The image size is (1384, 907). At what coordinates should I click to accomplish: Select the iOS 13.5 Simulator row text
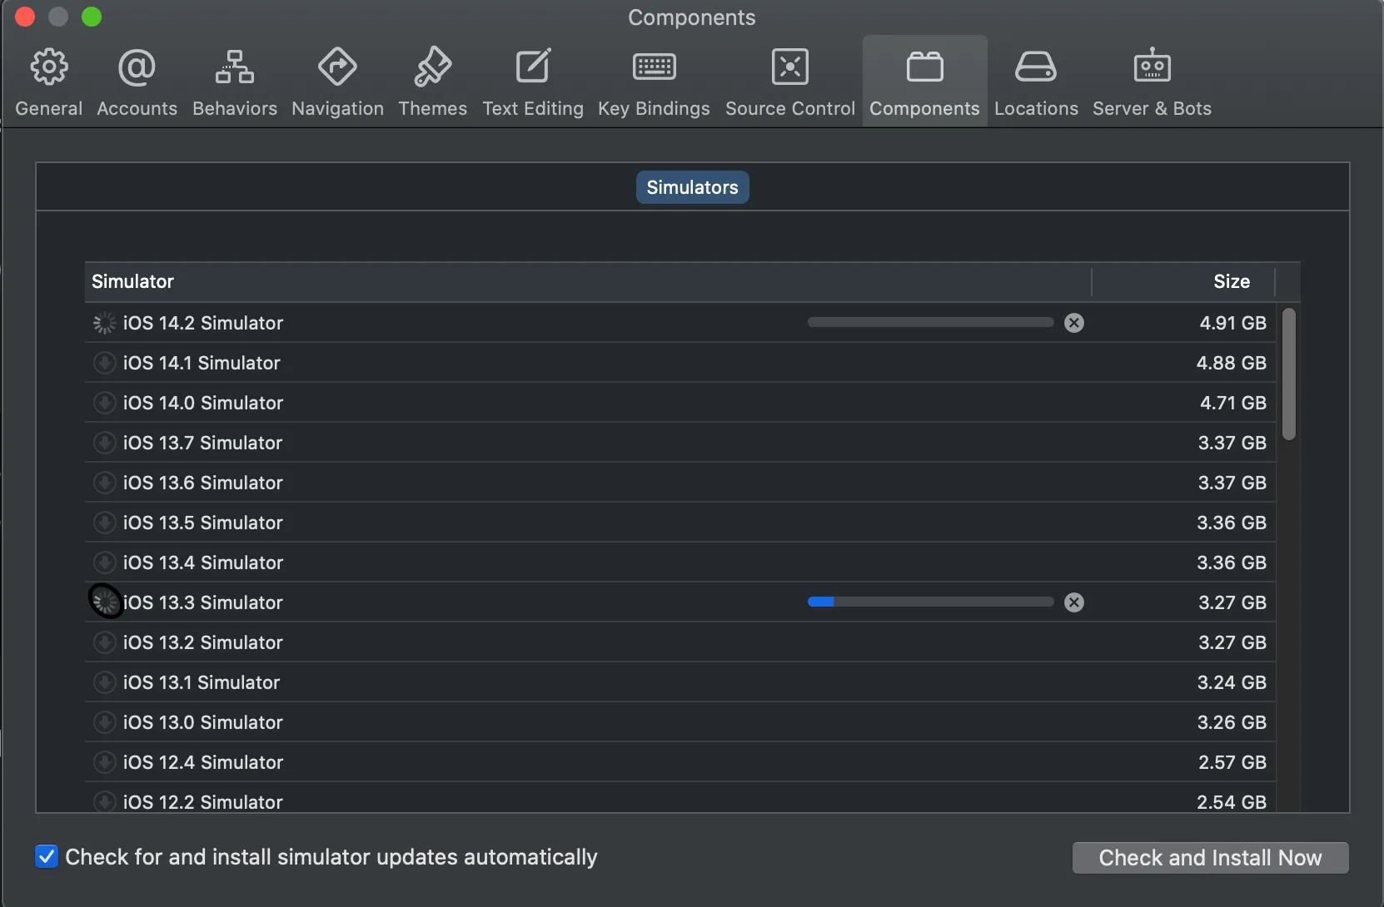pyautogui.click(x=203, y=523)
